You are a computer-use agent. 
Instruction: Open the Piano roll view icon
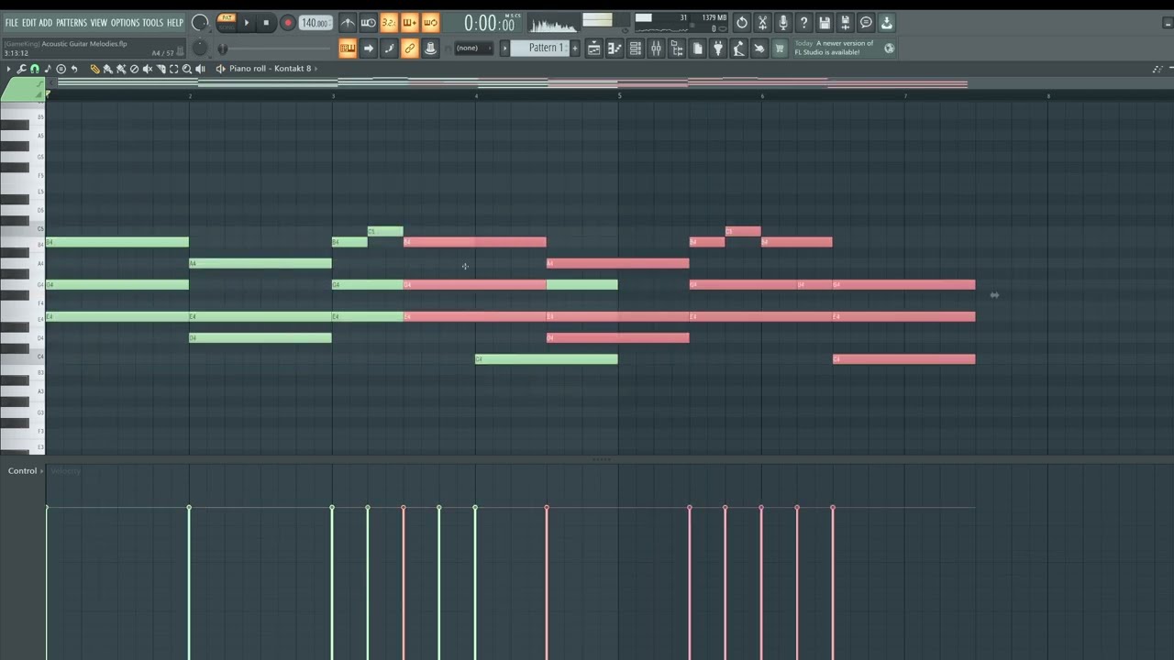(x=615, y=49)
